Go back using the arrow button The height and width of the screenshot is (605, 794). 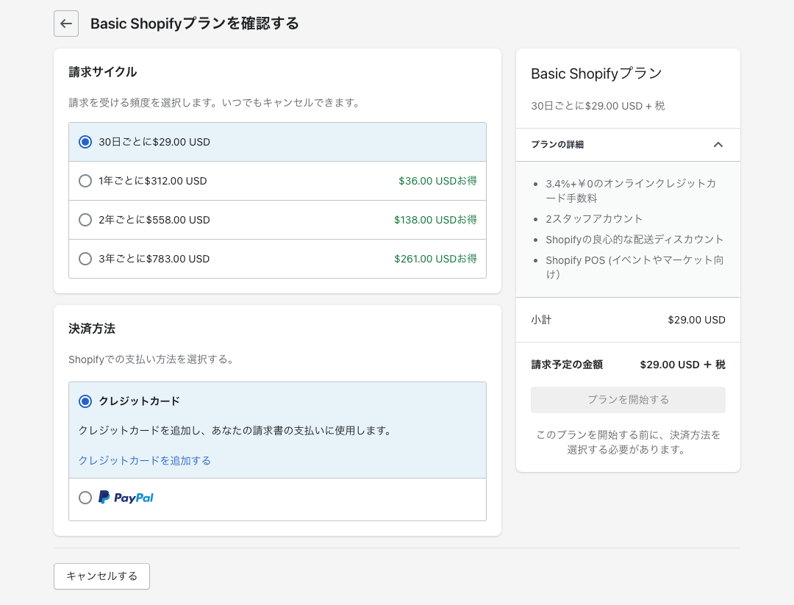66,24
